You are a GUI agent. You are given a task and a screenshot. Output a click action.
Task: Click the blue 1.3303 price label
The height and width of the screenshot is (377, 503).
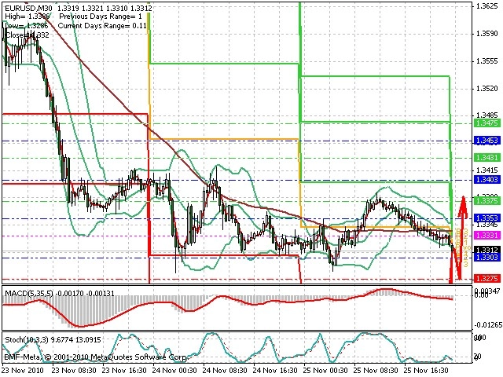coord(487,257)
